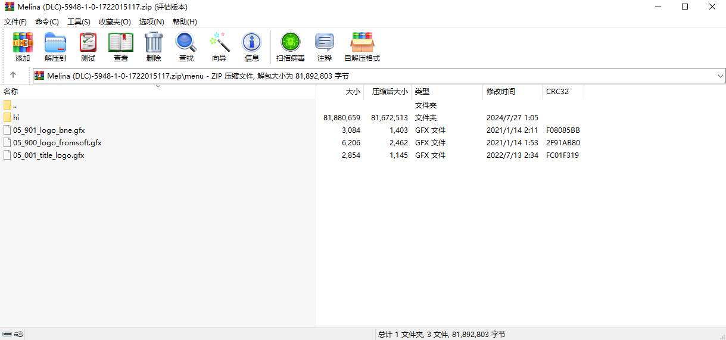Image resolution: width=726 pixels, height=340 pixels.
Task: Open the 选项(N) menu
Action: (x=151, y=21)
